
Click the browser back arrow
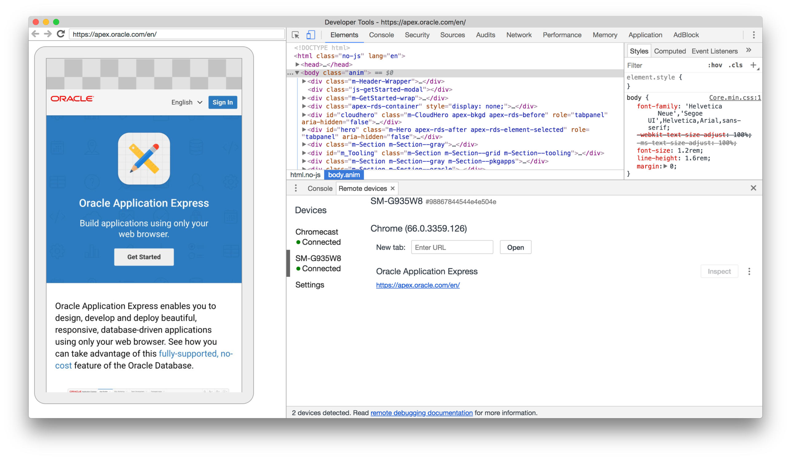coord(35,34)
